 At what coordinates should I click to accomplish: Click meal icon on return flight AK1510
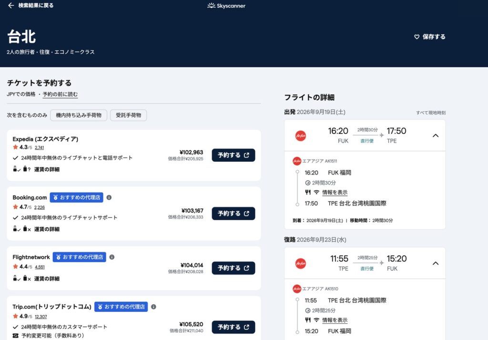[308, 320]
